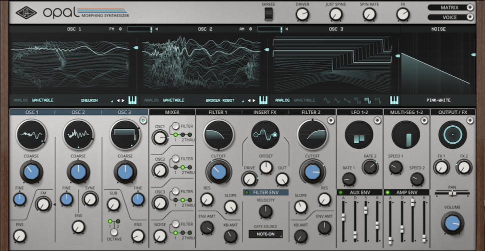
Task: Open the OSC 1 keyboard tracking icon
Action: 132,100
